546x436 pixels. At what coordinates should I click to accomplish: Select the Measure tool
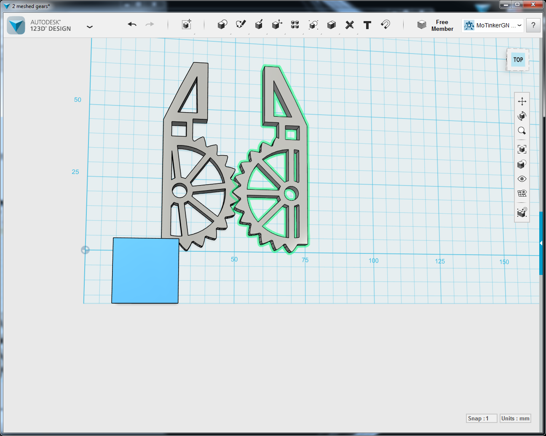(349, 25)
